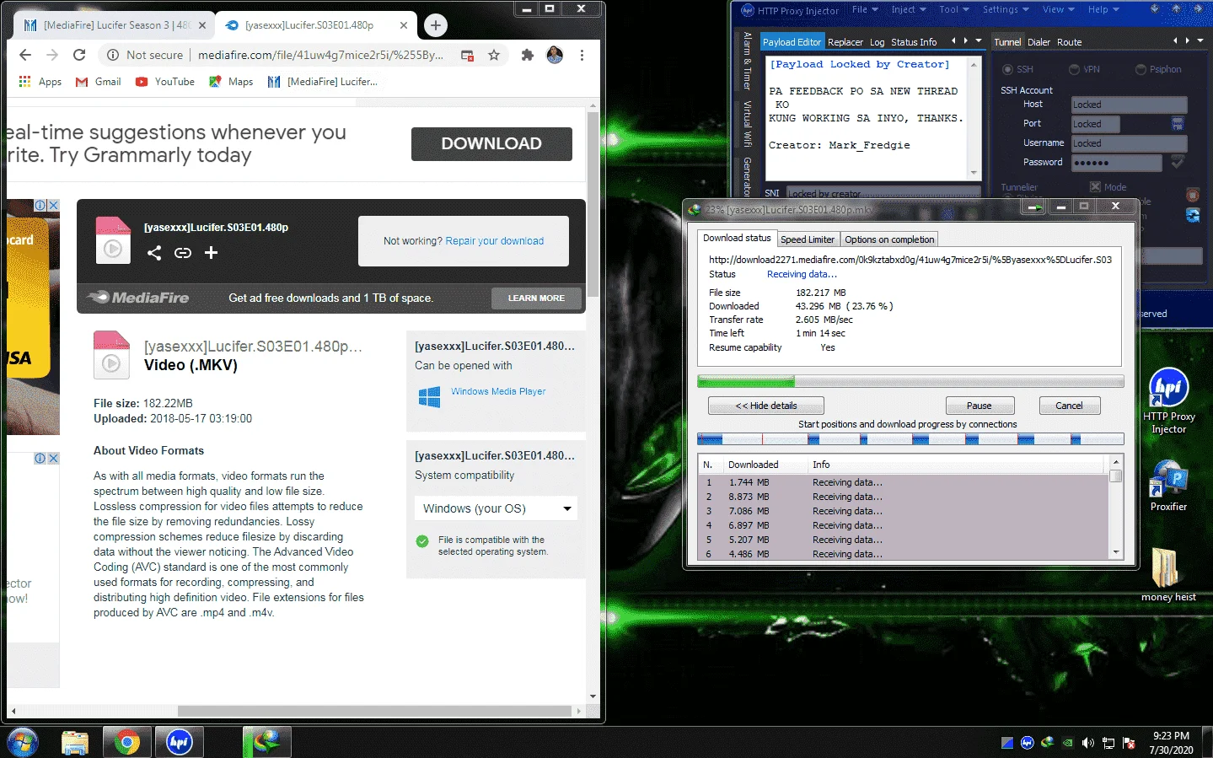Select the SSH tunnel radio button
This screenshot has width=1213, height=758.
[1007, 69]
